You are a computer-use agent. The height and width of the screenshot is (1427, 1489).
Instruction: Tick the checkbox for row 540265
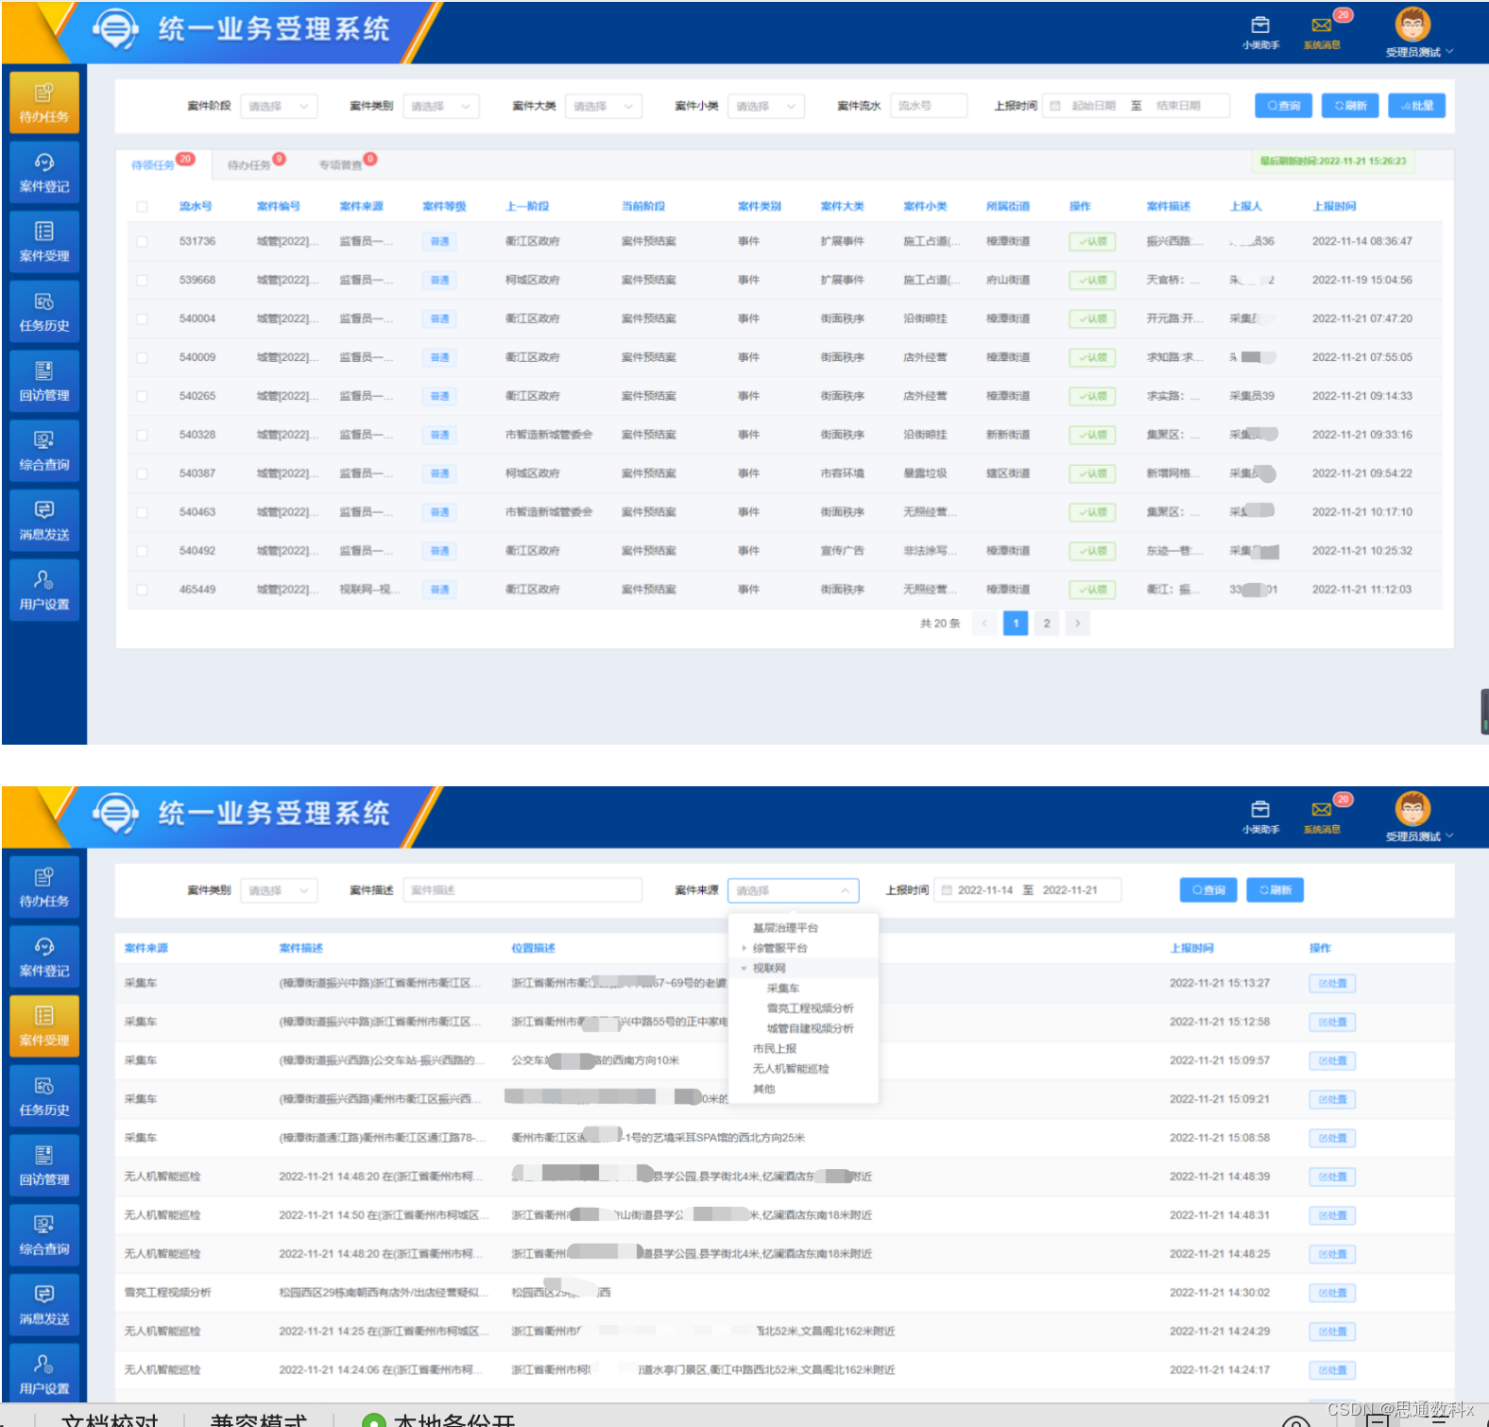click(142, 397)
